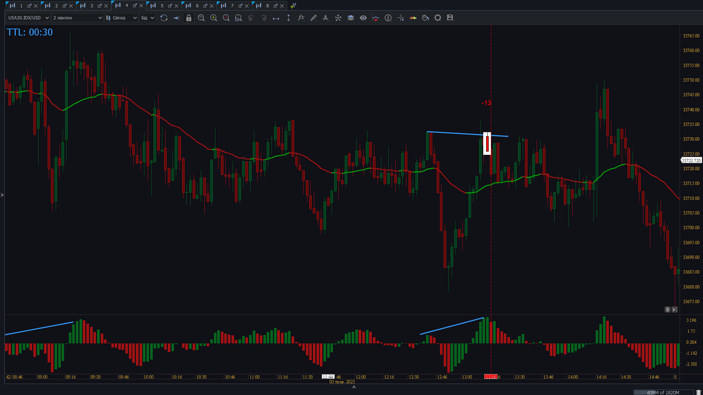Click the memory usage bar 639M of 1820M
The image size is (703, 395).
pos(662,392)
